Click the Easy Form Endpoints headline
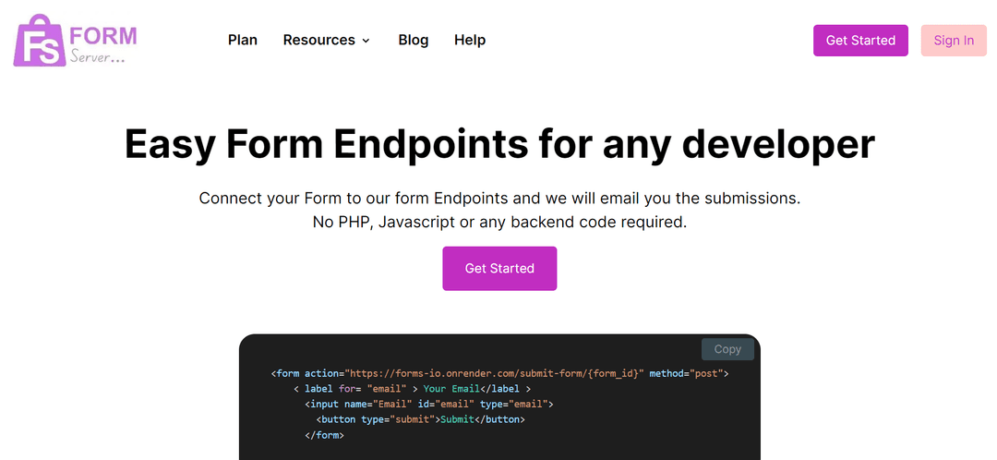This screenshot has width=997, height=460. click(x=498, y=145)
